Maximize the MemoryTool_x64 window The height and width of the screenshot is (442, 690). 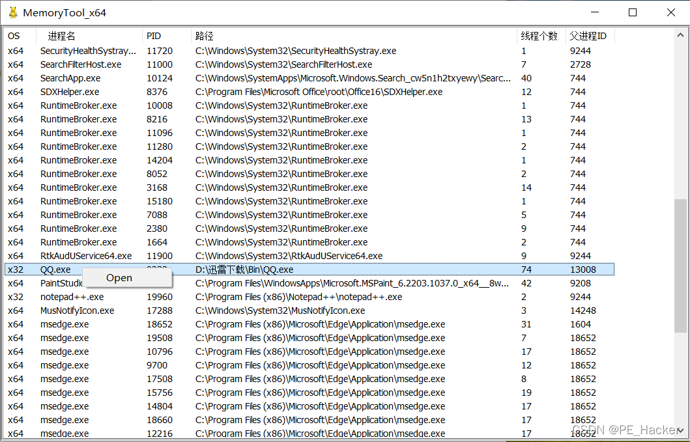633,12
